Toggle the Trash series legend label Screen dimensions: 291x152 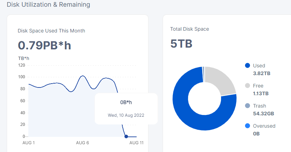pos(260,106)
